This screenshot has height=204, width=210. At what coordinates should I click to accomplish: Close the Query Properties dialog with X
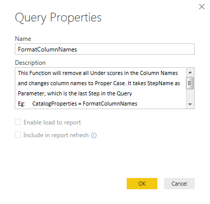pos(202,7)
